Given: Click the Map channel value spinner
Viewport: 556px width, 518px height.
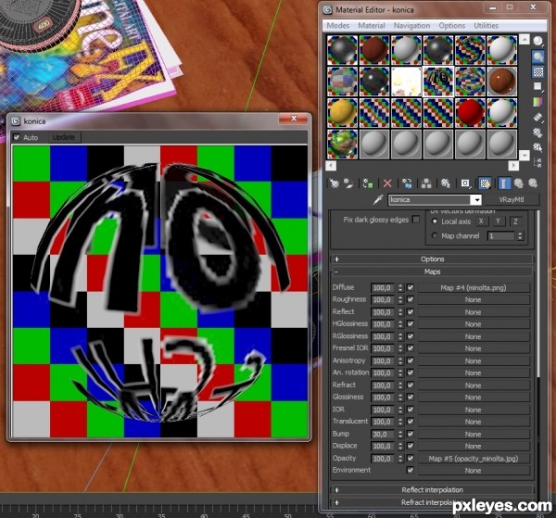Looking at the screenshot, I should (520, 235).
